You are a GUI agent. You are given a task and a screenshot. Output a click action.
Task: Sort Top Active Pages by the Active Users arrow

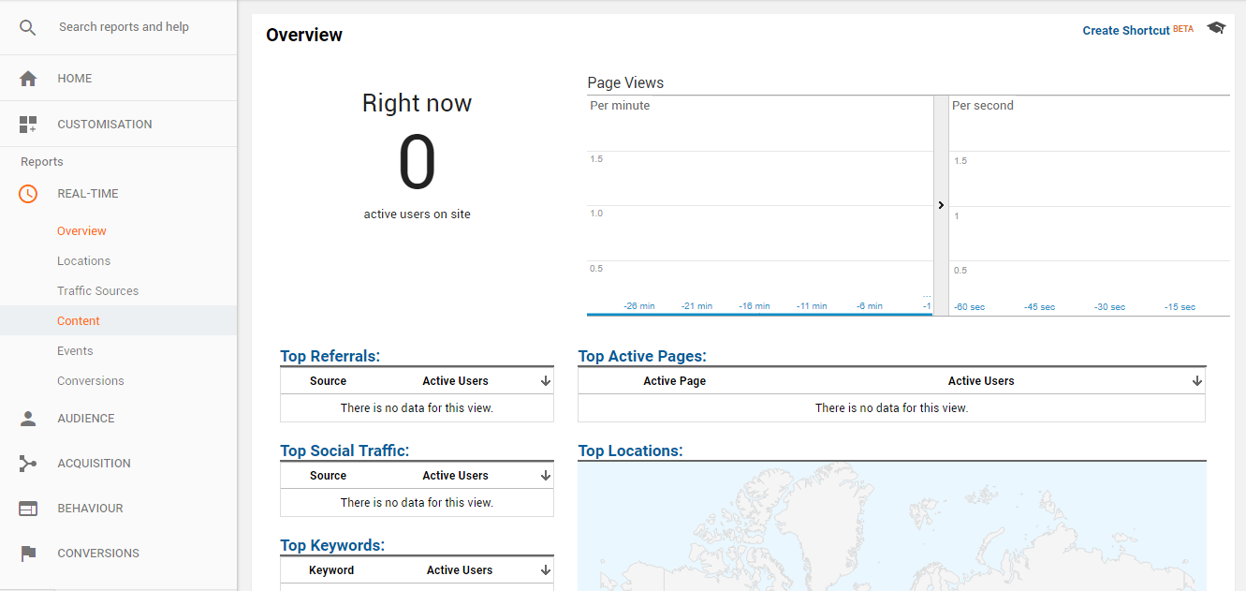[1197, 381]
